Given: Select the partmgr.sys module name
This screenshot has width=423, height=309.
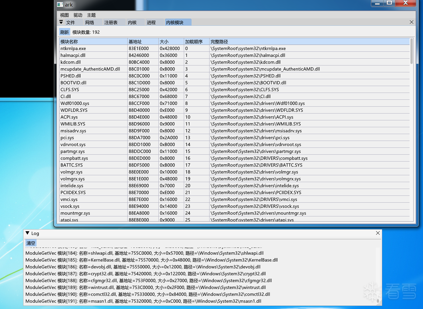Looking at the screenshot, I should click(72, 151).
